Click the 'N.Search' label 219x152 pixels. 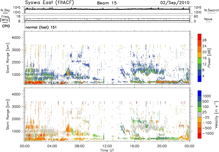tap(211, 10)
